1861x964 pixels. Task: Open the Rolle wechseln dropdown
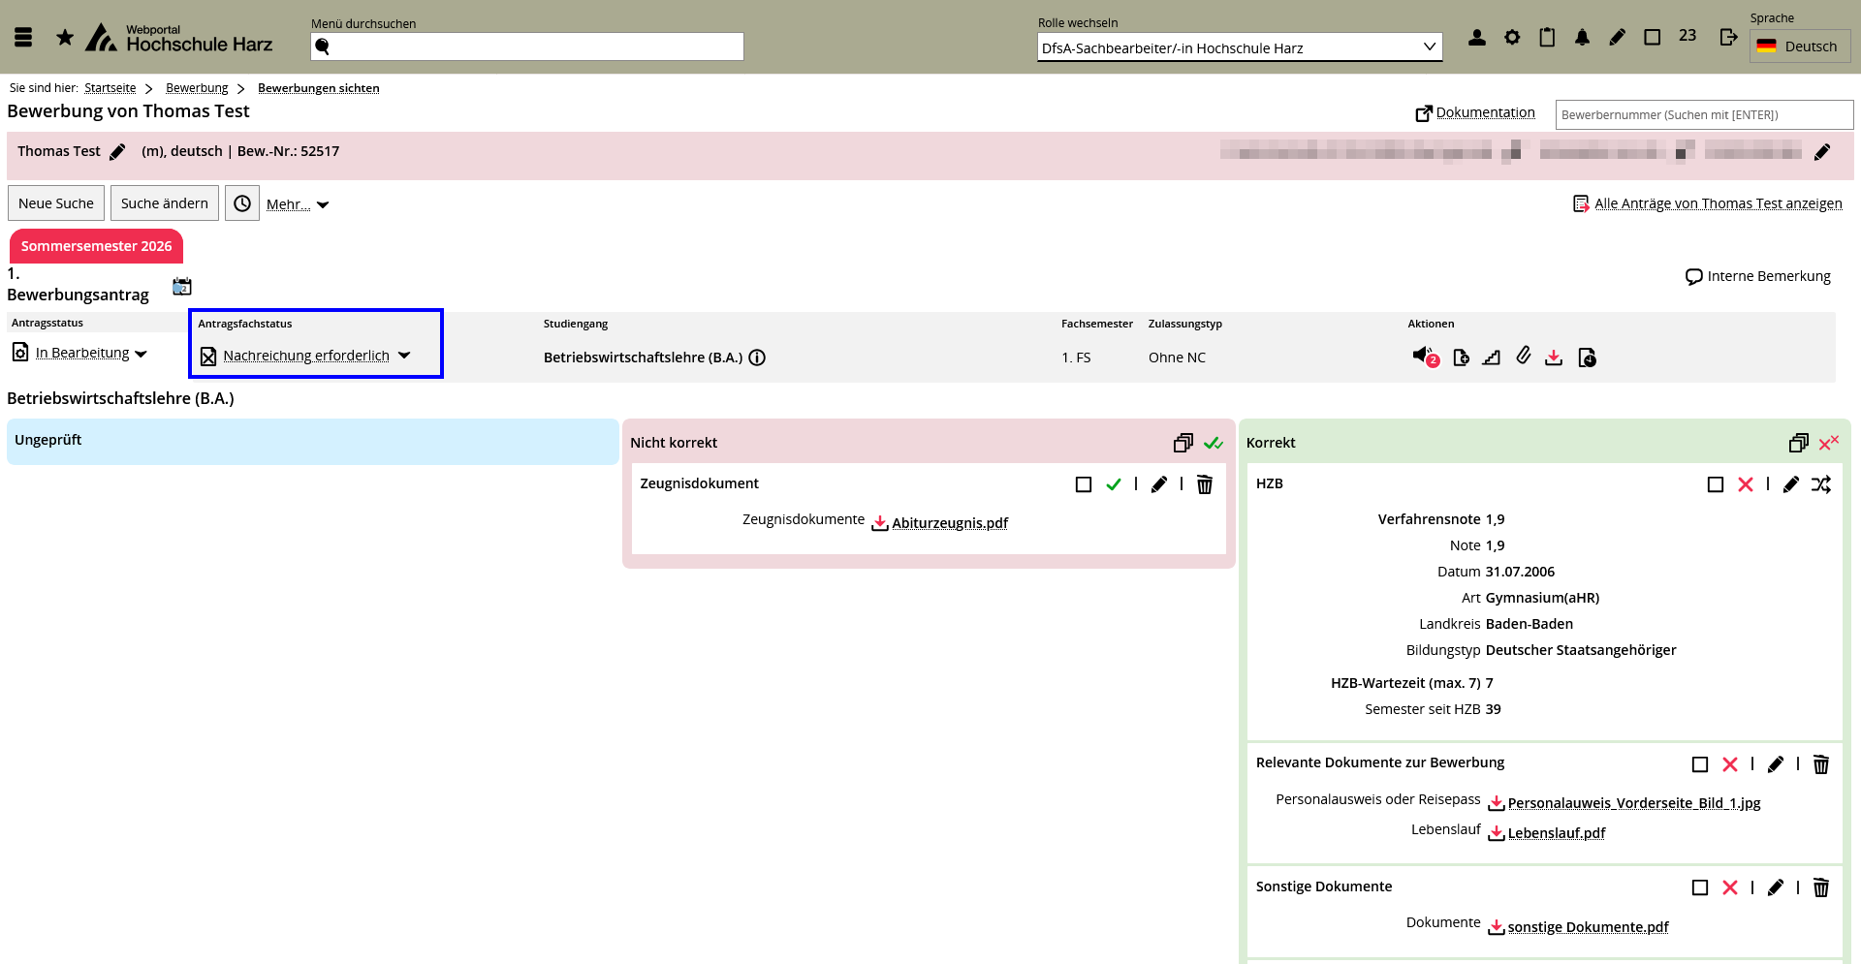point(1239,47)
